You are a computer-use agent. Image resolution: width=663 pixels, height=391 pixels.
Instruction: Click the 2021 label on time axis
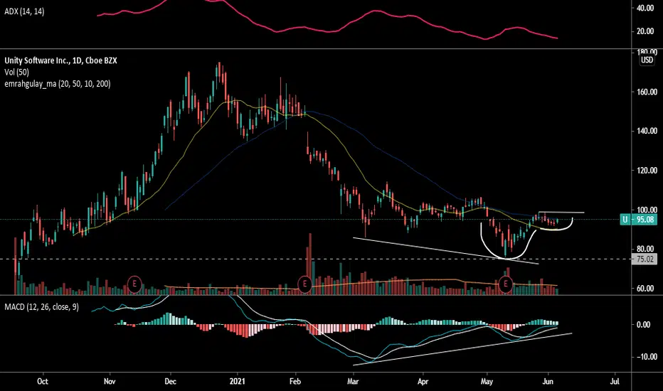tap(237, 381)
